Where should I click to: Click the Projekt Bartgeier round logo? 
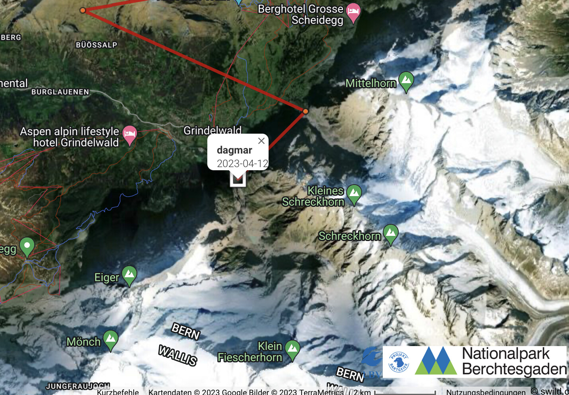click(x=399, y=362)
